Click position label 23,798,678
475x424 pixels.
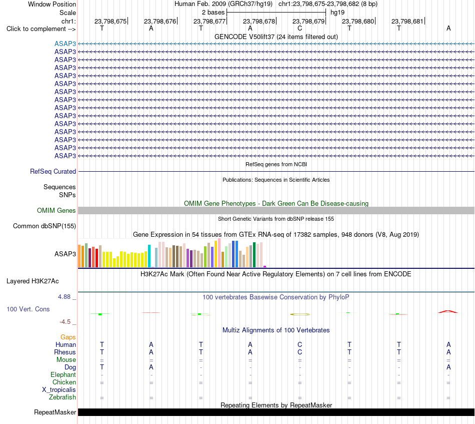(259, 21)
